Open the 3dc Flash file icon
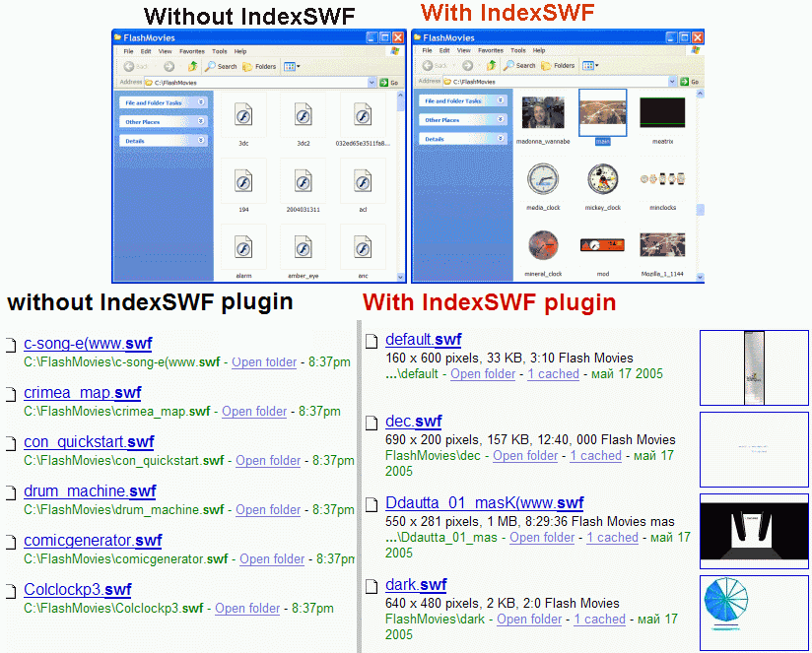Image resolution: width=812 pixels, height=653 pixels. (x=243, y=115)
